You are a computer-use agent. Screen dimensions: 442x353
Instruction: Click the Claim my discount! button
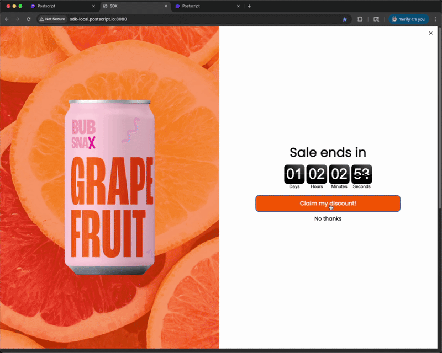pos(328,203)
